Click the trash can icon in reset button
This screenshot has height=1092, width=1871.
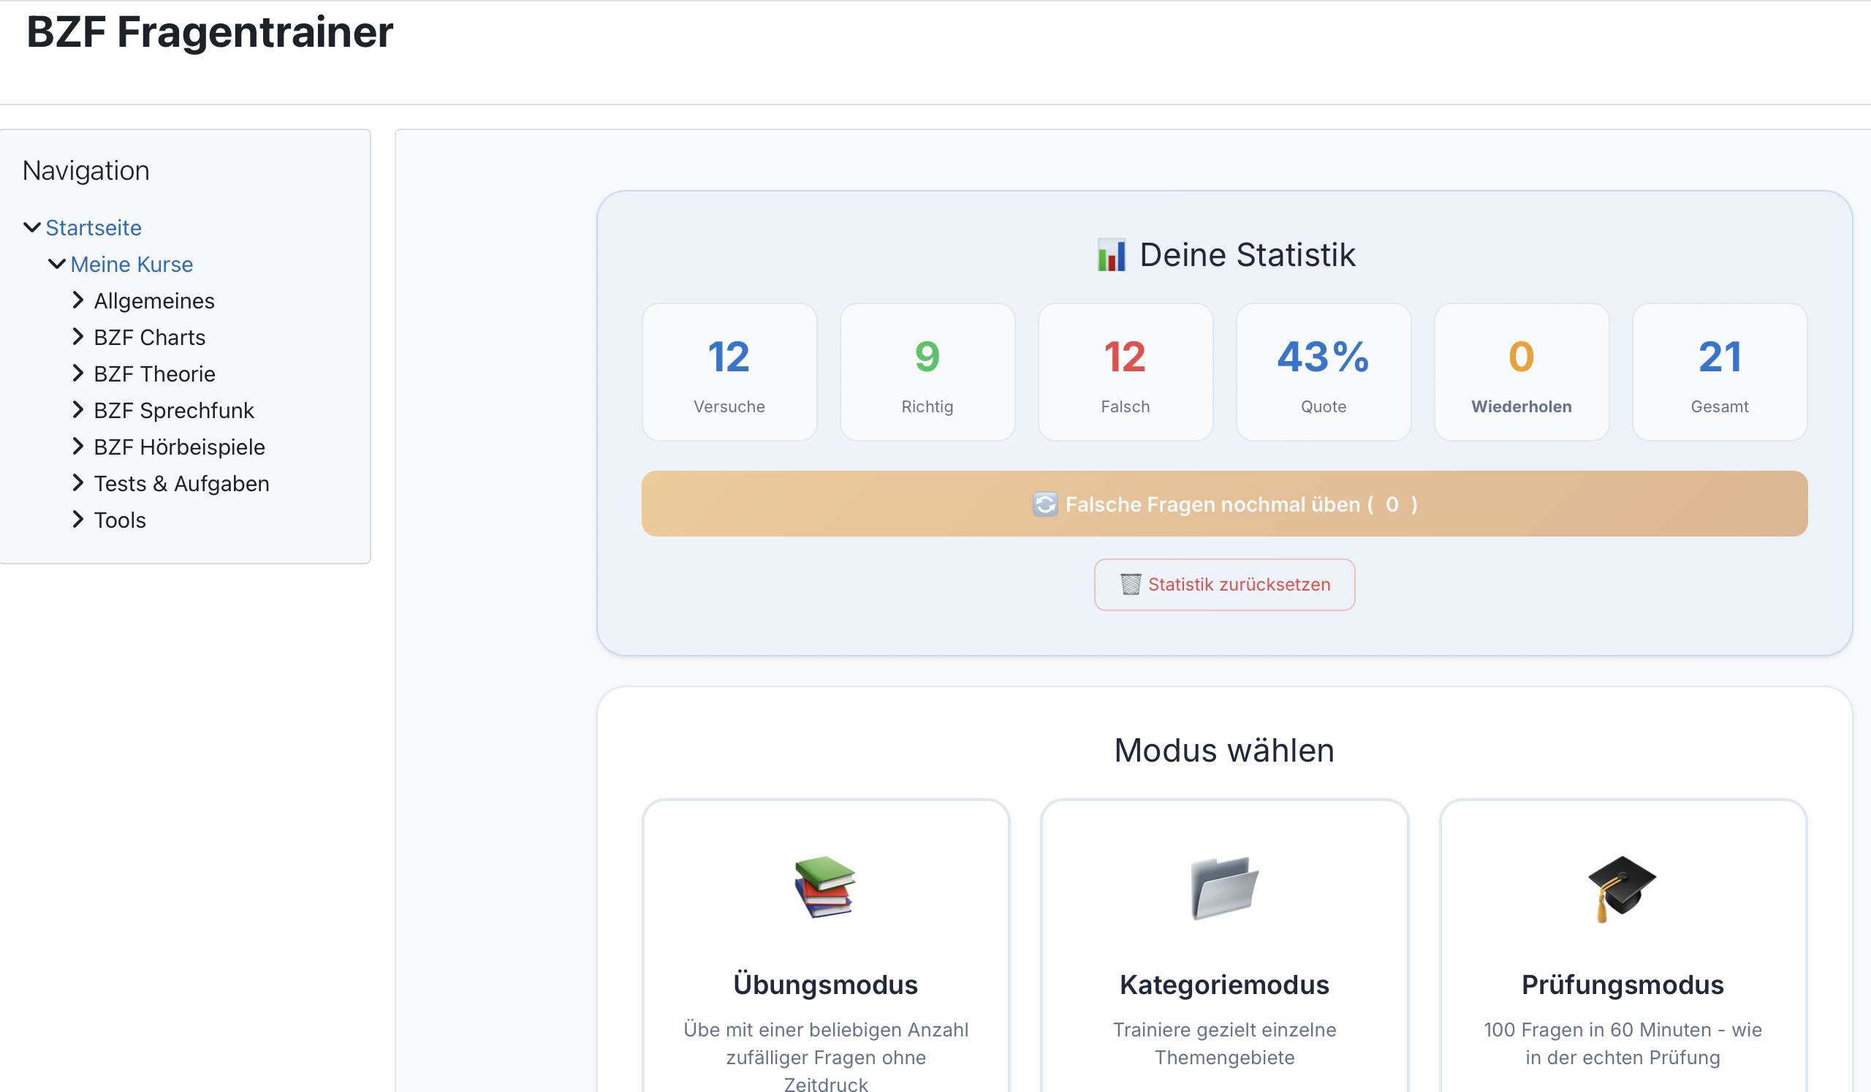[1130, 585]
